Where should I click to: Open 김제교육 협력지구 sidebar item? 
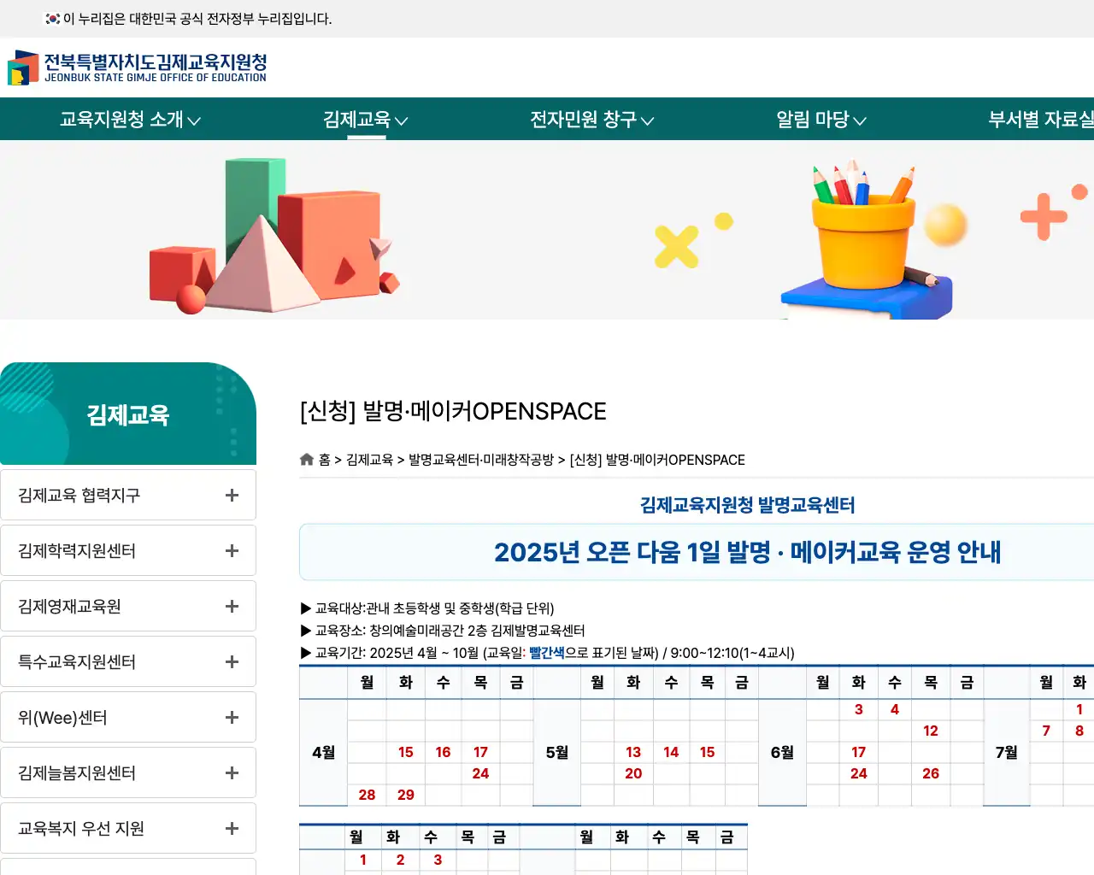(x=128, y=495)
